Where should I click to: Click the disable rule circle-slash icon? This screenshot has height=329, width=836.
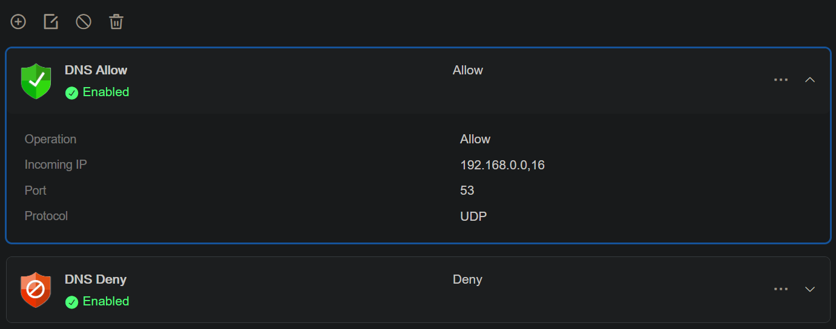click(x=84, y=22)
